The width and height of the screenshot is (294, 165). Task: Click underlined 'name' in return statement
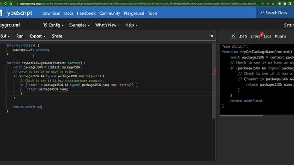point(63,89)
